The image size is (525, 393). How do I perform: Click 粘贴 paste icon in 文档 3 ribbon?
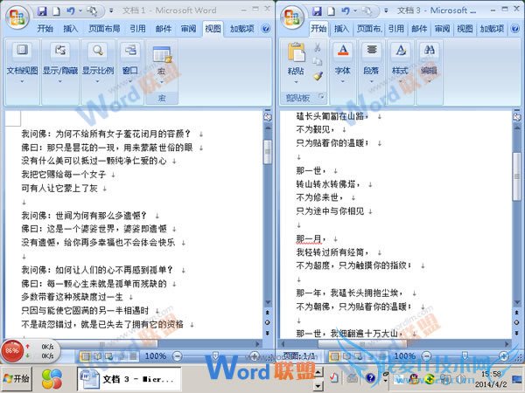coord(297,52)
